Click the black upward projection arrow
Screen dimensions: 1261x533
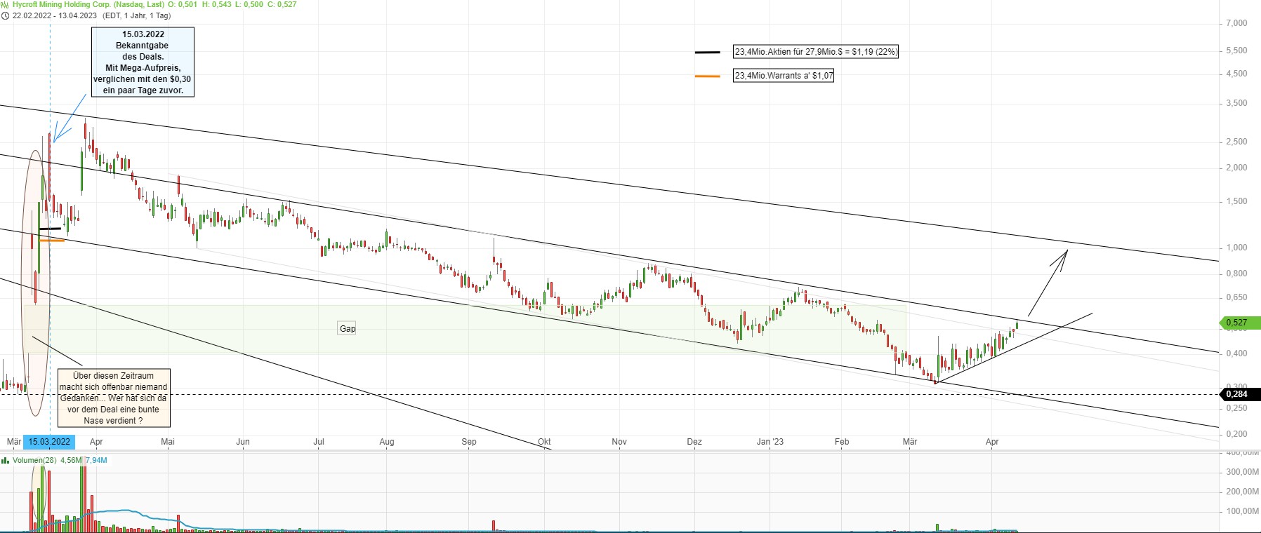click(1048, 282)
